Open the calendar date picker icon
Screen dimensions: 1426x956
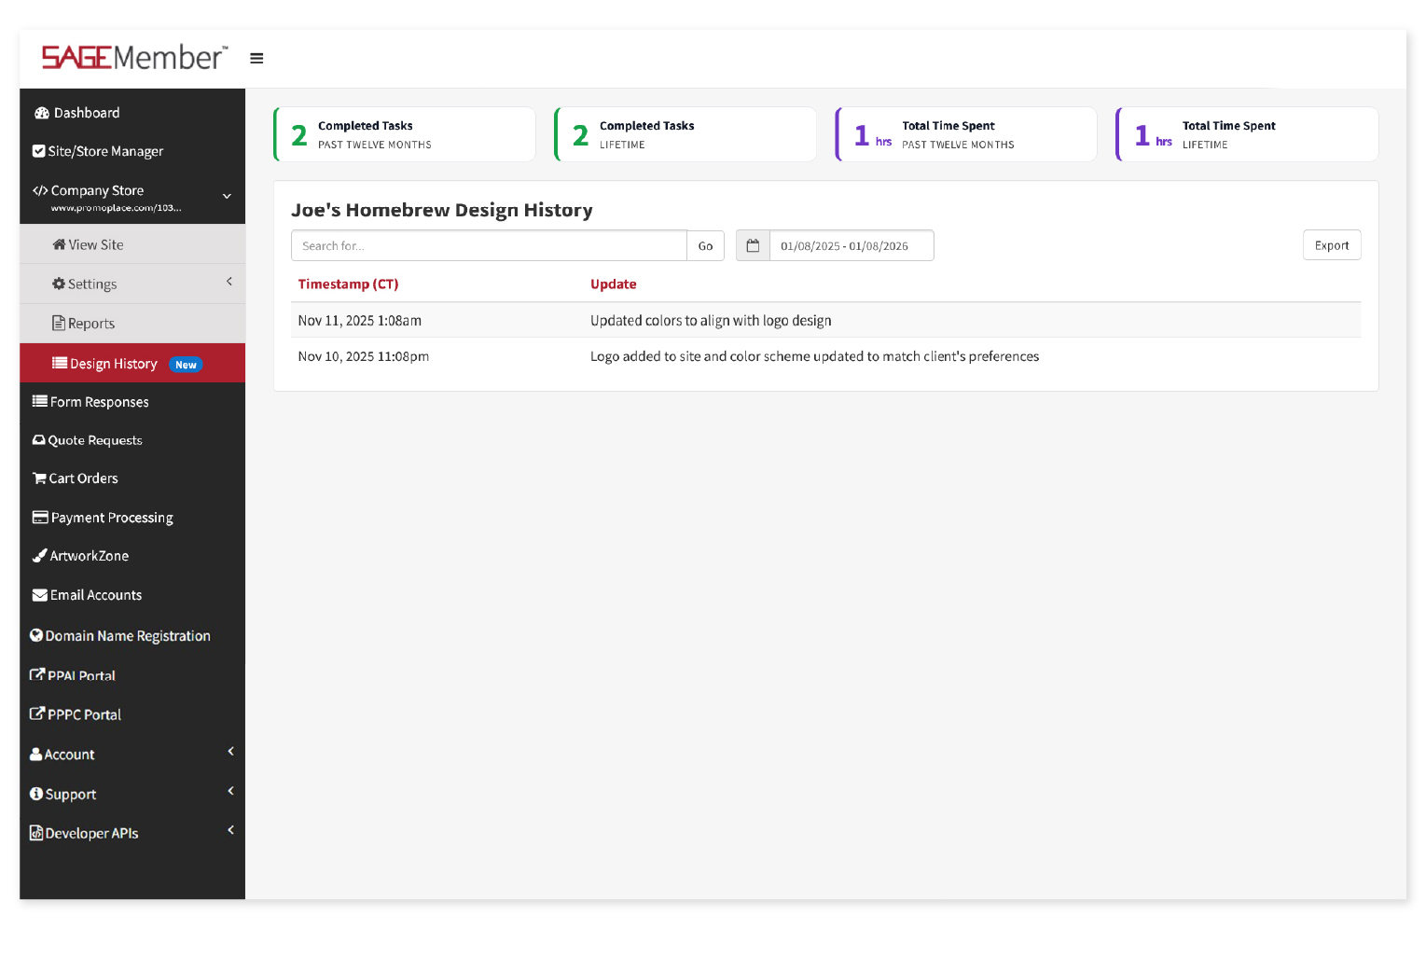753,246
